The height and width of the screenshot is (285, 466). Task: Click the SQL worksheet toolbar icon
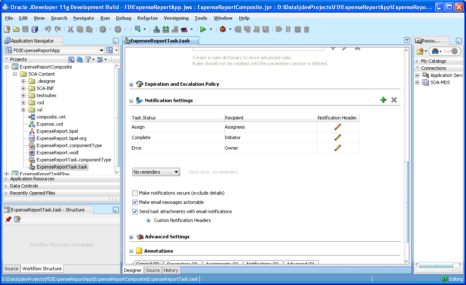click(138, 29)
